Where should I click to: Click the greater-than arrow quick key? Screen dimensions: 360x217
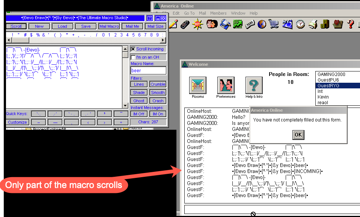(x=104, y=122)
